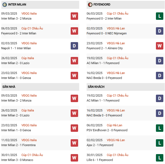Click the D badge for Feyenoord 0-0 NEC Nijmegen

(x=159, y=31)
